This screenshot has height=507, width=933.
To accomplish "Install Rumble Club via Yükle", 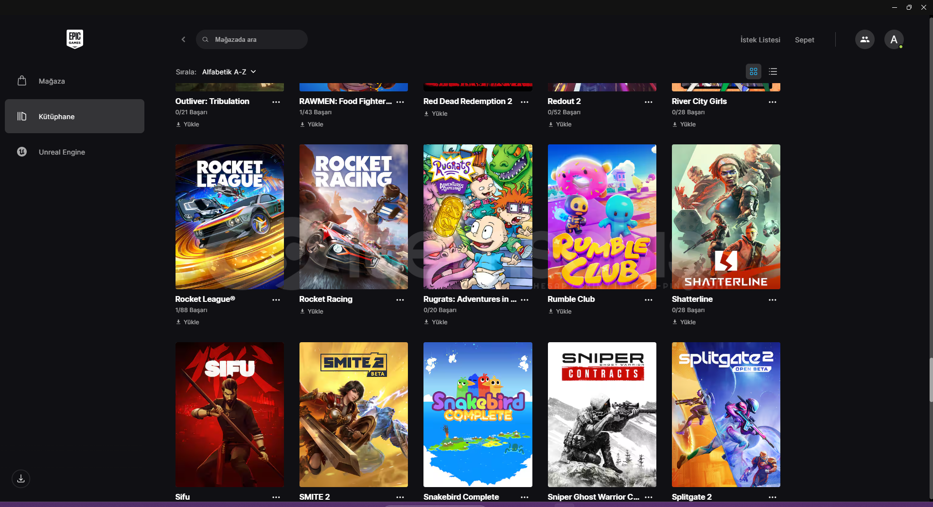I will 560,312.
